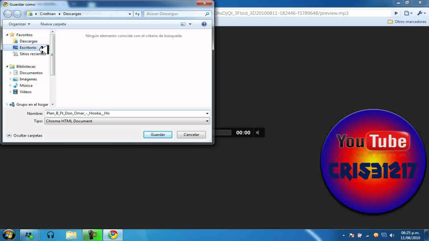Open the view options dropdown arrow
The width and height of the screenshot is (429, 241).
(x=190, y=24)
